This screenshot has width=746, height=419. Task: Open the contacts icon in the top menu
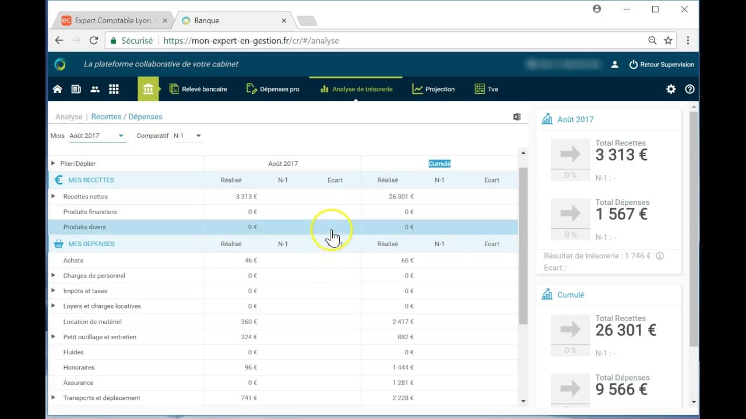tap(94, 88)
